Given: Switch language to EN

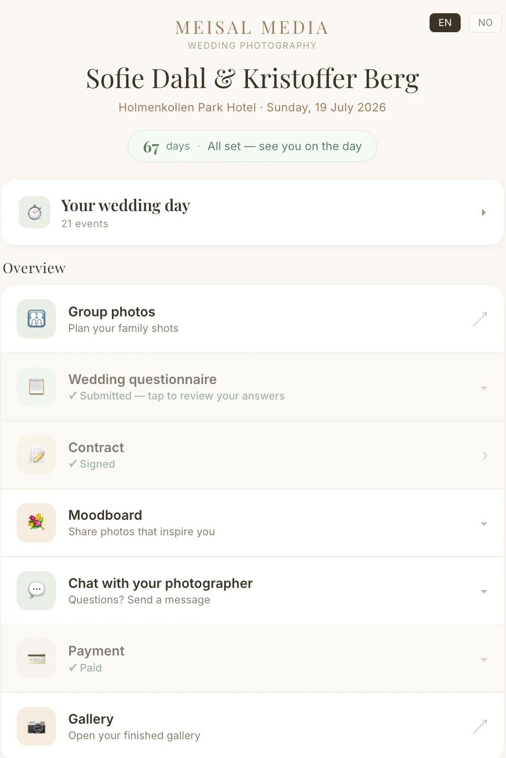Looking at the screenshot, I should 445,23.
